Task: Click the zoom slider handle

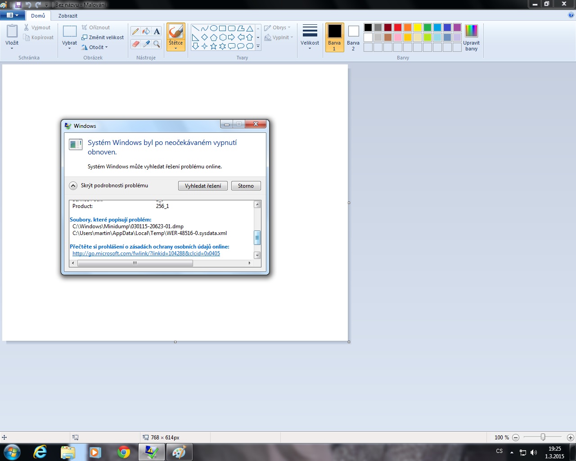Action: 543,437
